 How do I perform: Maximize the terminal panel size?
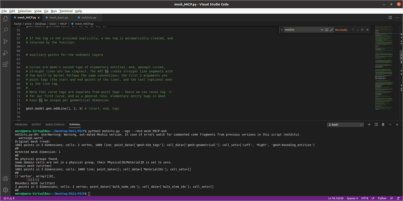[x=390, y=124]
